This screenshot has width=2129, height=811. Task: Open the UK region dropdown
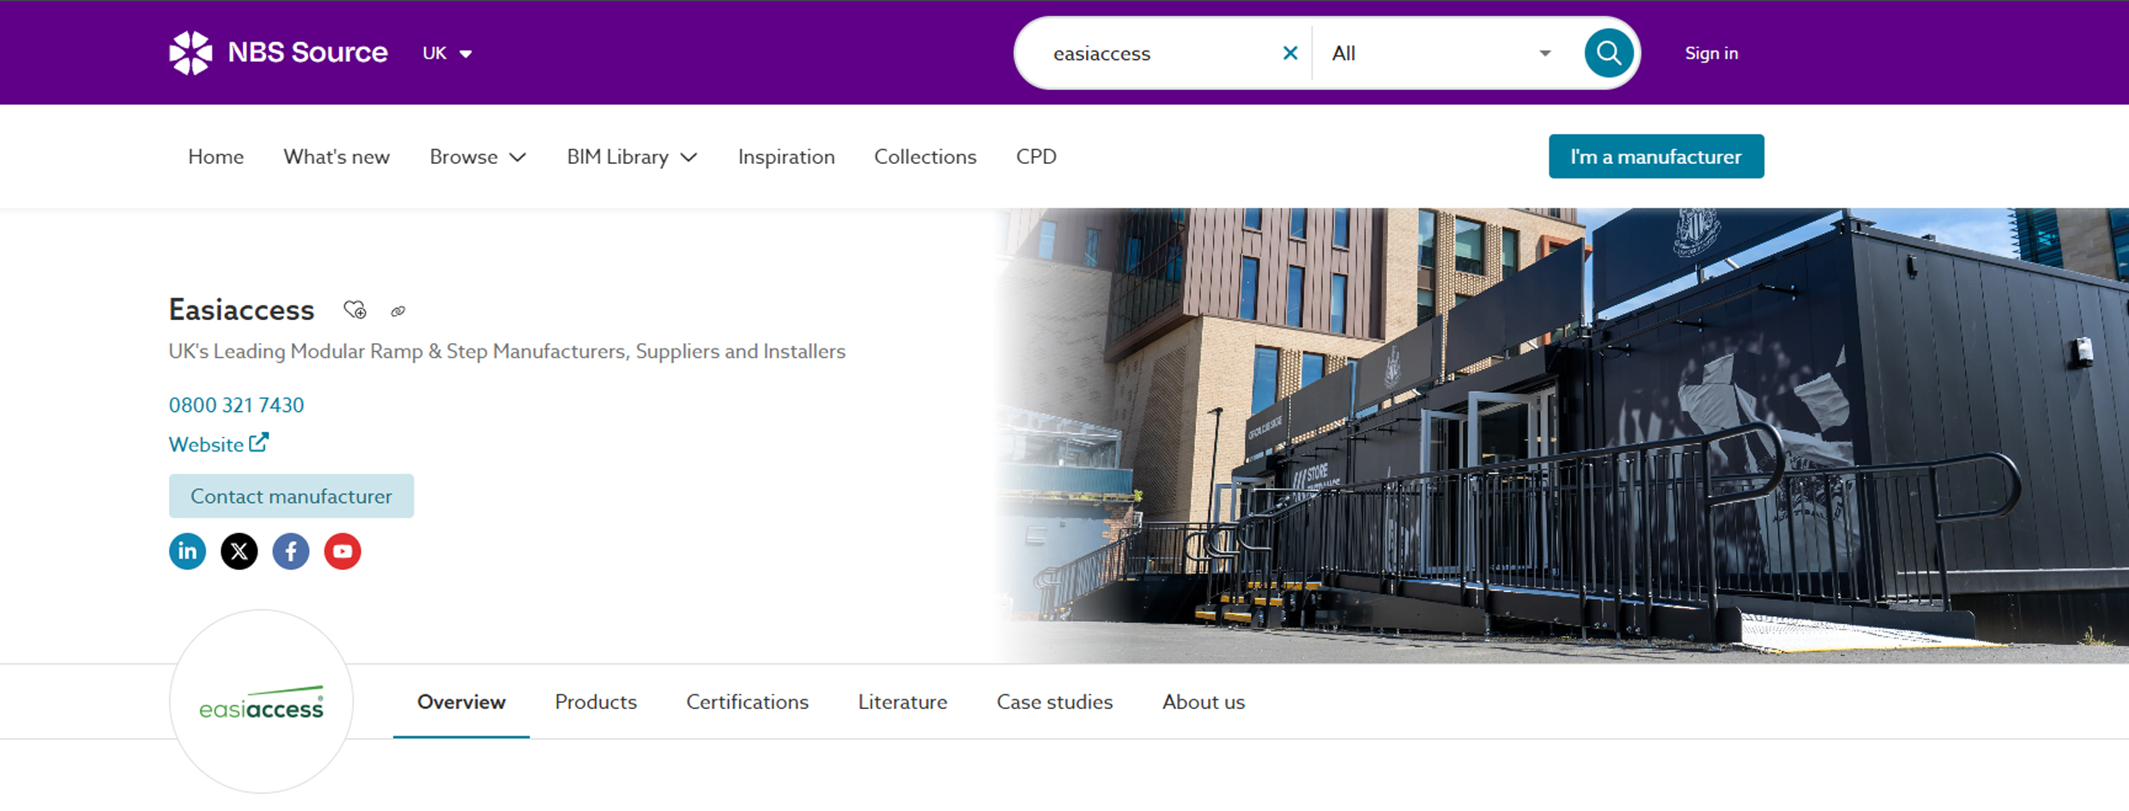click(447, 53)
